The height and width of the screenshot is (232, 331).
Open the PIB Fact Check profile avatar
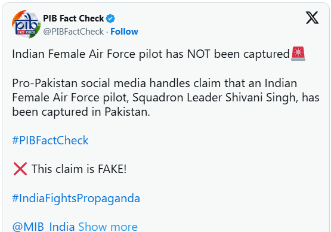[26, 24]
